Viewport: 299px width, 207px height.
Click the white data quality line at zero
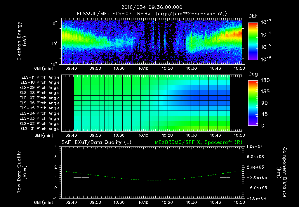(155, 188)
